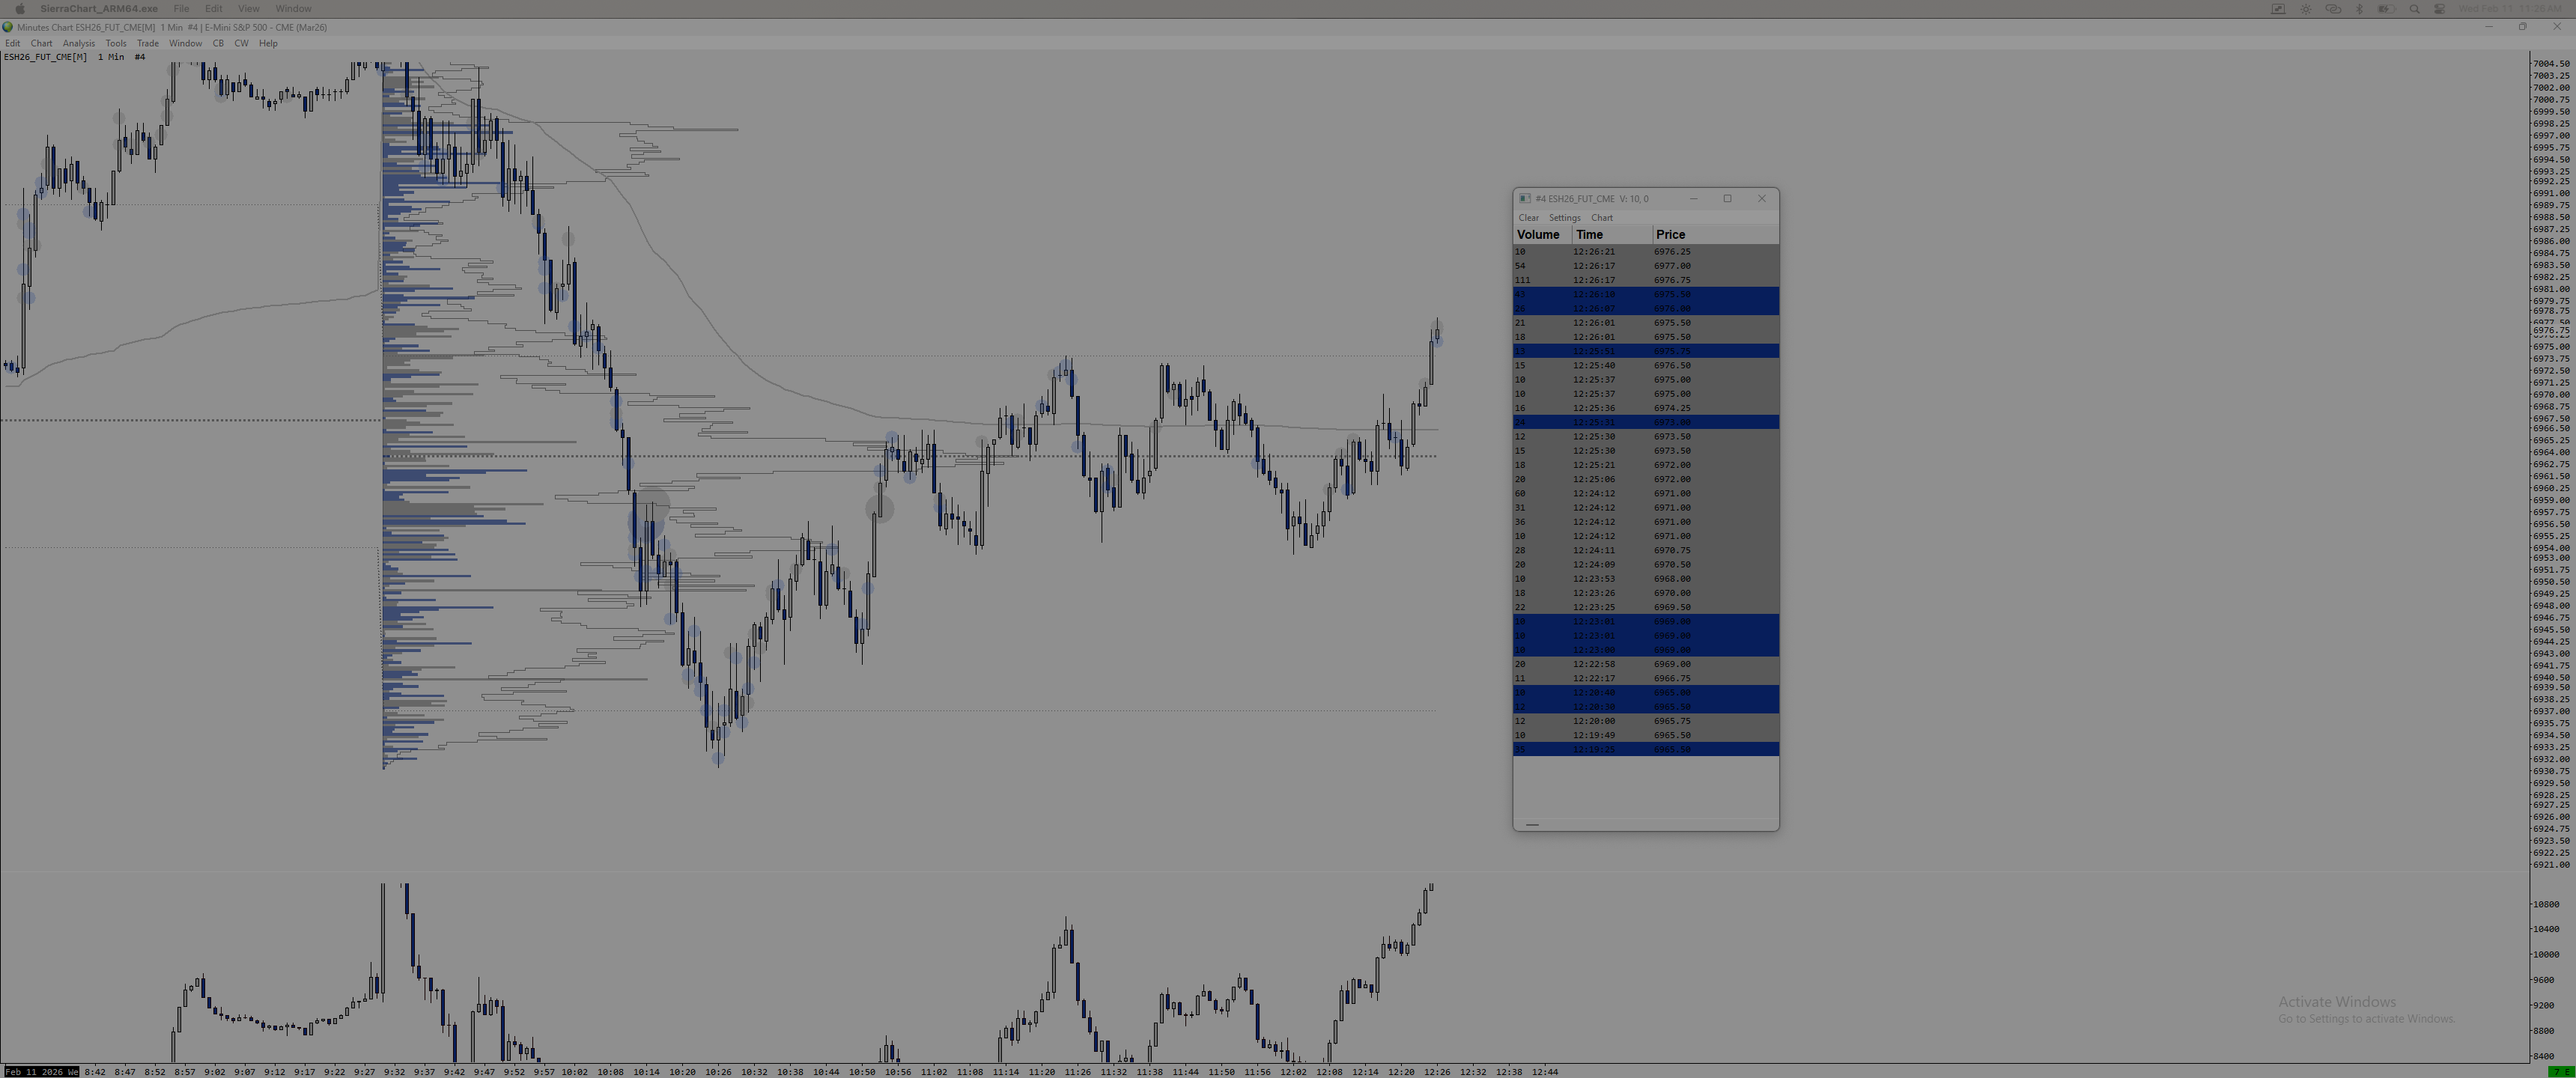
Task: Maximize the Time and Sales window
Action: [1727, 198]
